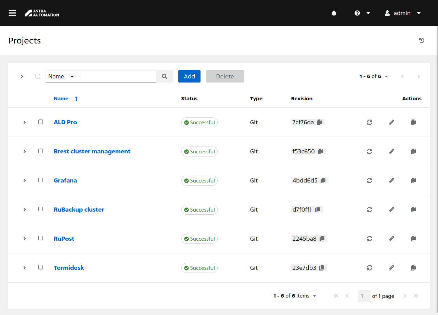Sort by the Name column header
This screenshot has height=315, width=438.
66,99
